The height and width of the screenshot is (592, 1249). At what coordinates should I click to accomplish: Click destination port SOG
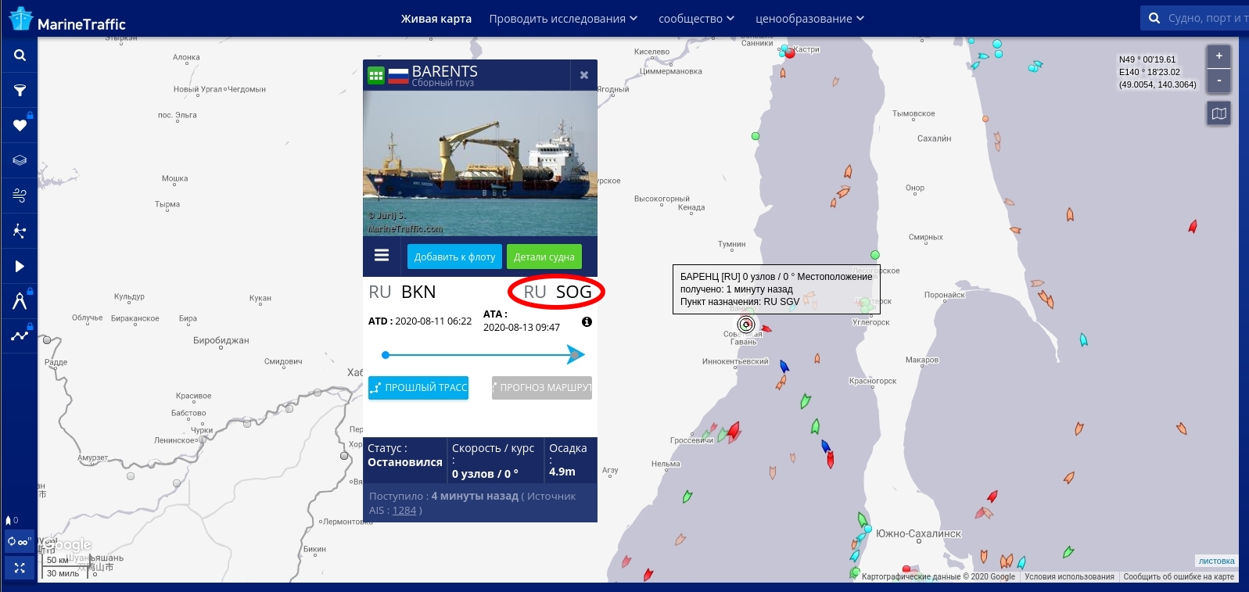573,292
